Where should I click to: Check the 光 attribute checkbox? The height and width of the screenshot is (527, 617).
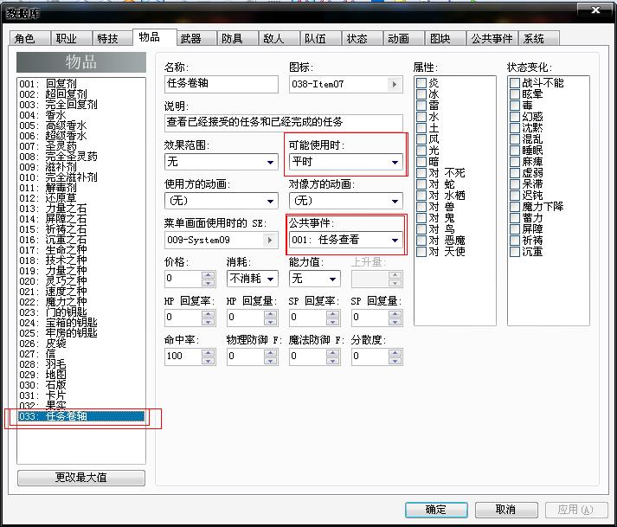(x=421, y=151)
